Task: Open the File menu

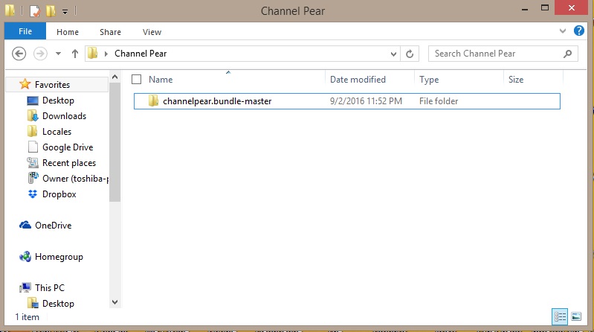Action: point(25,32)
